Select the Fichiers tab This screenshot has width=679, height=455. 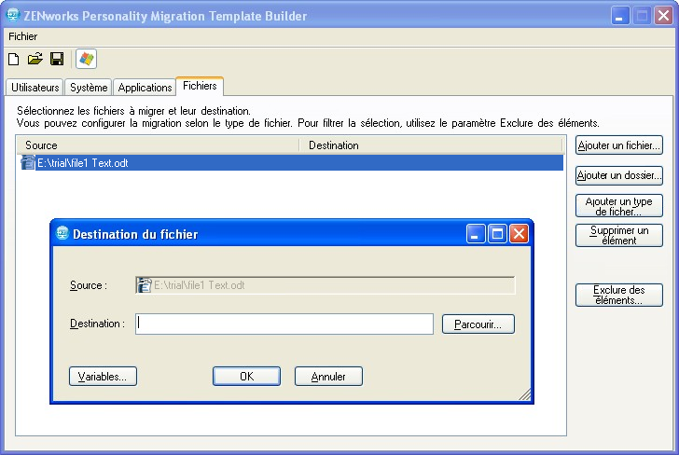(200, 86)
